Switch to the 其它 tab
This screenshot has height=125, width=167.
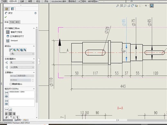click(17, 22)
